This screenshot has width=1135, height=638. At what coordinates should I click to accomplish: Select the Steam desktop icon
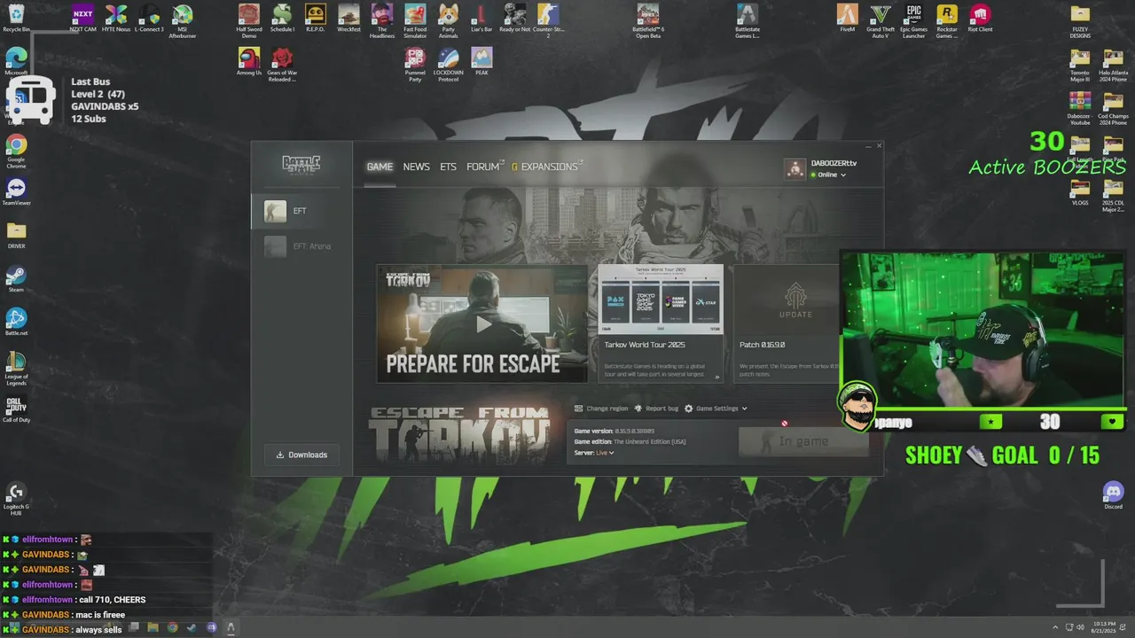tap(16, 279)
